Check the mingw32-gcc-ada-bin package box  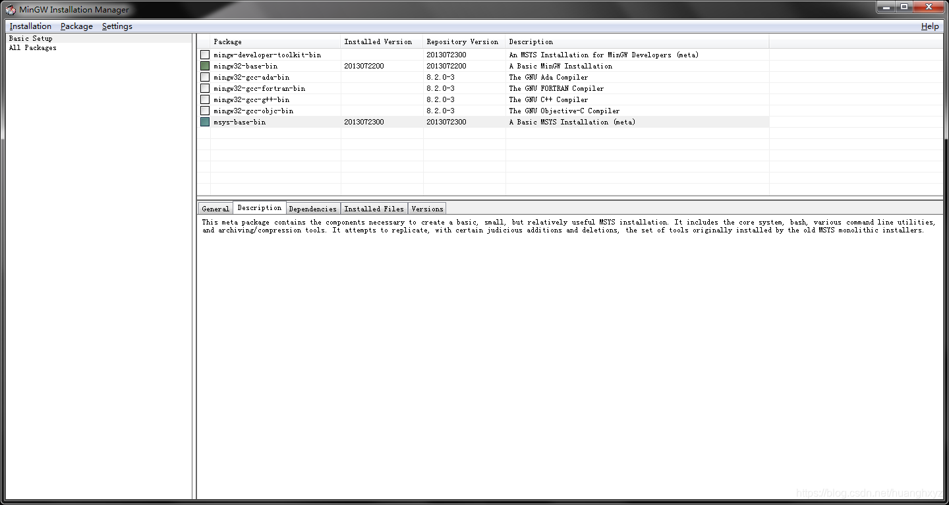[204, 77]
